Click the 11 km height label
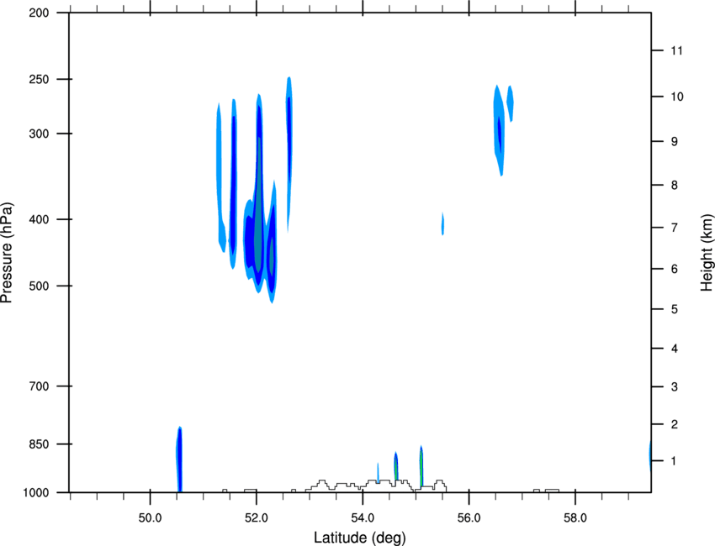 pos(676,50)
